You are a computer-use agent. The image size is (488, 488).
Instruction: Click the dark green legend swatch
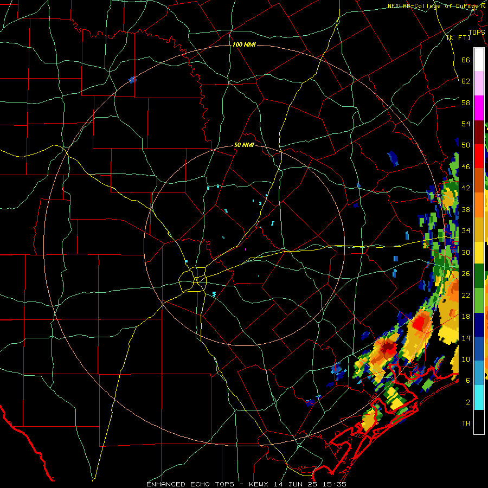coord(479,276)
